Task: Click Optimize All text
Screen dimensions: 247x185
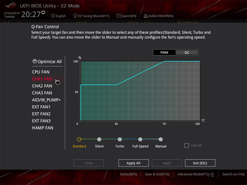Action: (x=50, y=62)
